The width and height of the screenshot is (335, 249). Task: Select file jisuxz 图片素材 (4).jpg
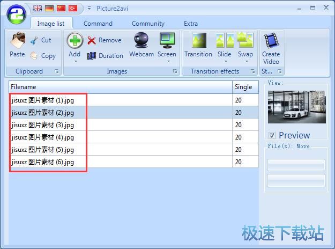point(43,137)
